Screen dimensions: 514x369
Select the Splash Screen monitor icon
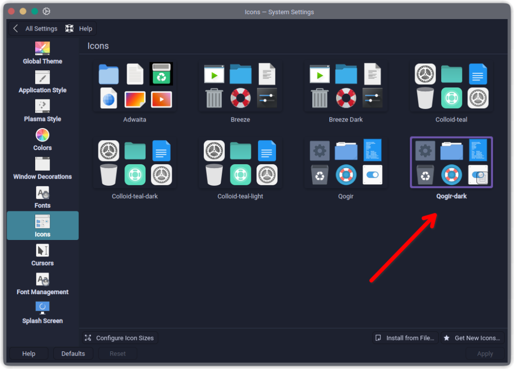point(42,308)
